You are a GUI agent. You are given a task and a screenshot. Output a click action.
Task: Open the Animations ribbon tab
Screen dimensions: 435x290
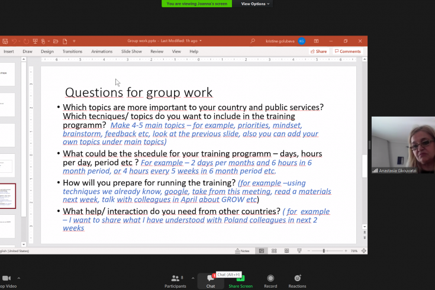tap(102, 51)
